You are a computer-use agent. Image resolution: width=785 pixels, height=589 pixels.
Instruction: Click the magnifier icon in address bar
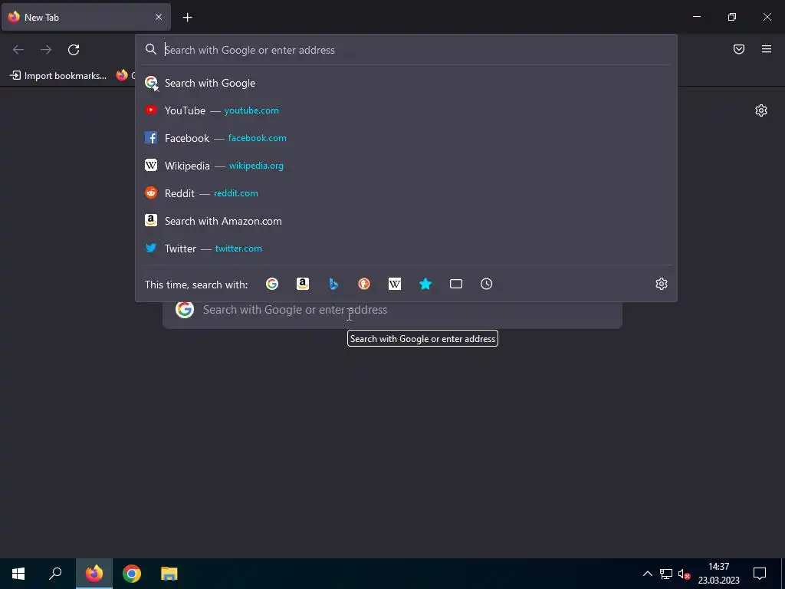coord(151,49)
